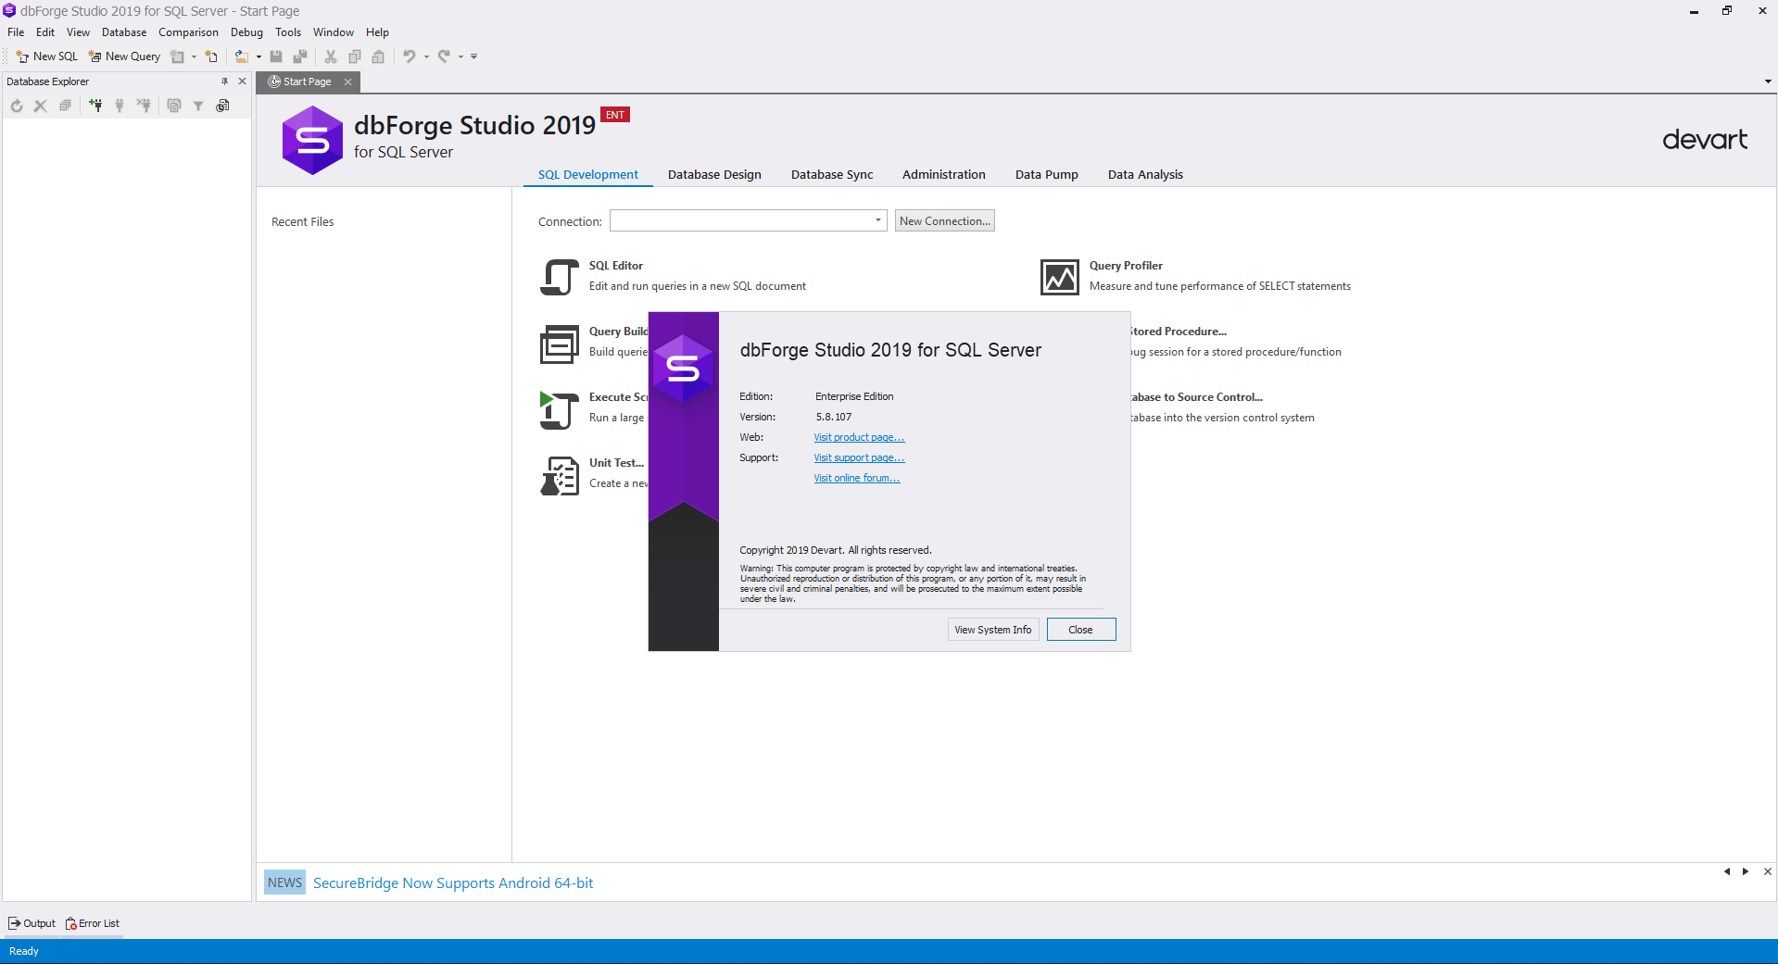The width and height of the screenshot is (1778, 964).
Task: Click the last icon in Database Explorer toolbar
Action: 222,106
